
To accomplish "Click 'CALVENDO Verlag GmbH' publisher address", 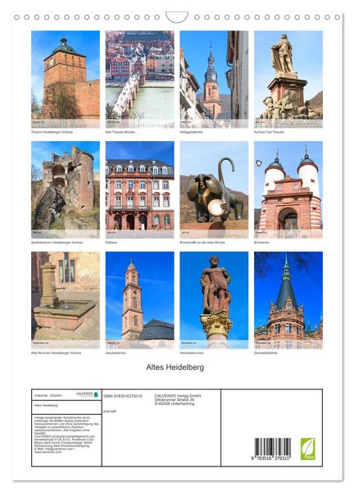I will click(178, 400).
